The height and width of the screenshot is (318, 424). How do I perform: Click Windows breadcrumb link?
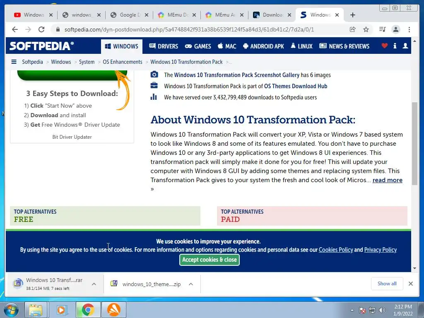coord(61,62)
